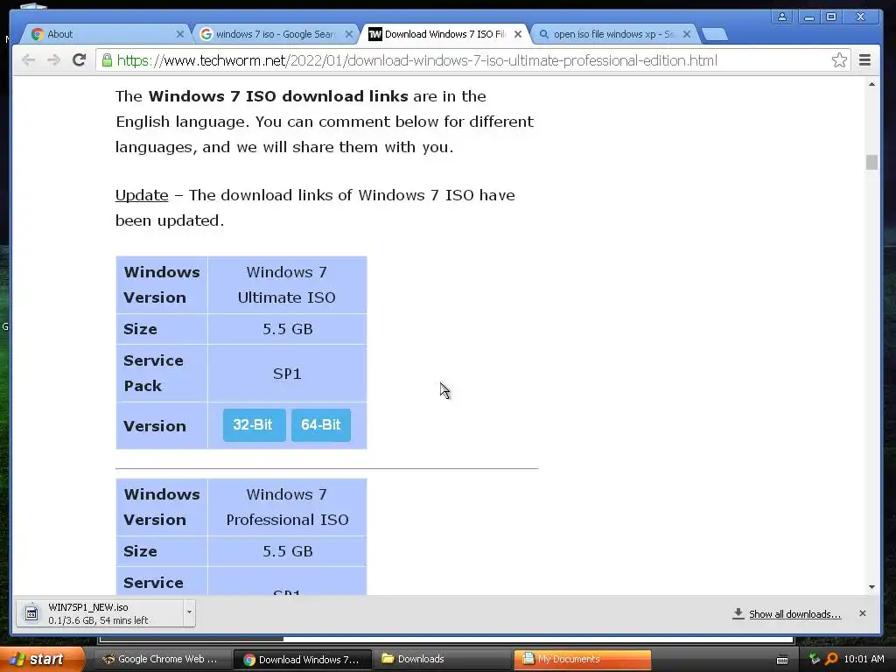The width and height of the screenshot is (896, 672).
Task: Open the open iso file windows xp tab
Action: tap(614, 34)
